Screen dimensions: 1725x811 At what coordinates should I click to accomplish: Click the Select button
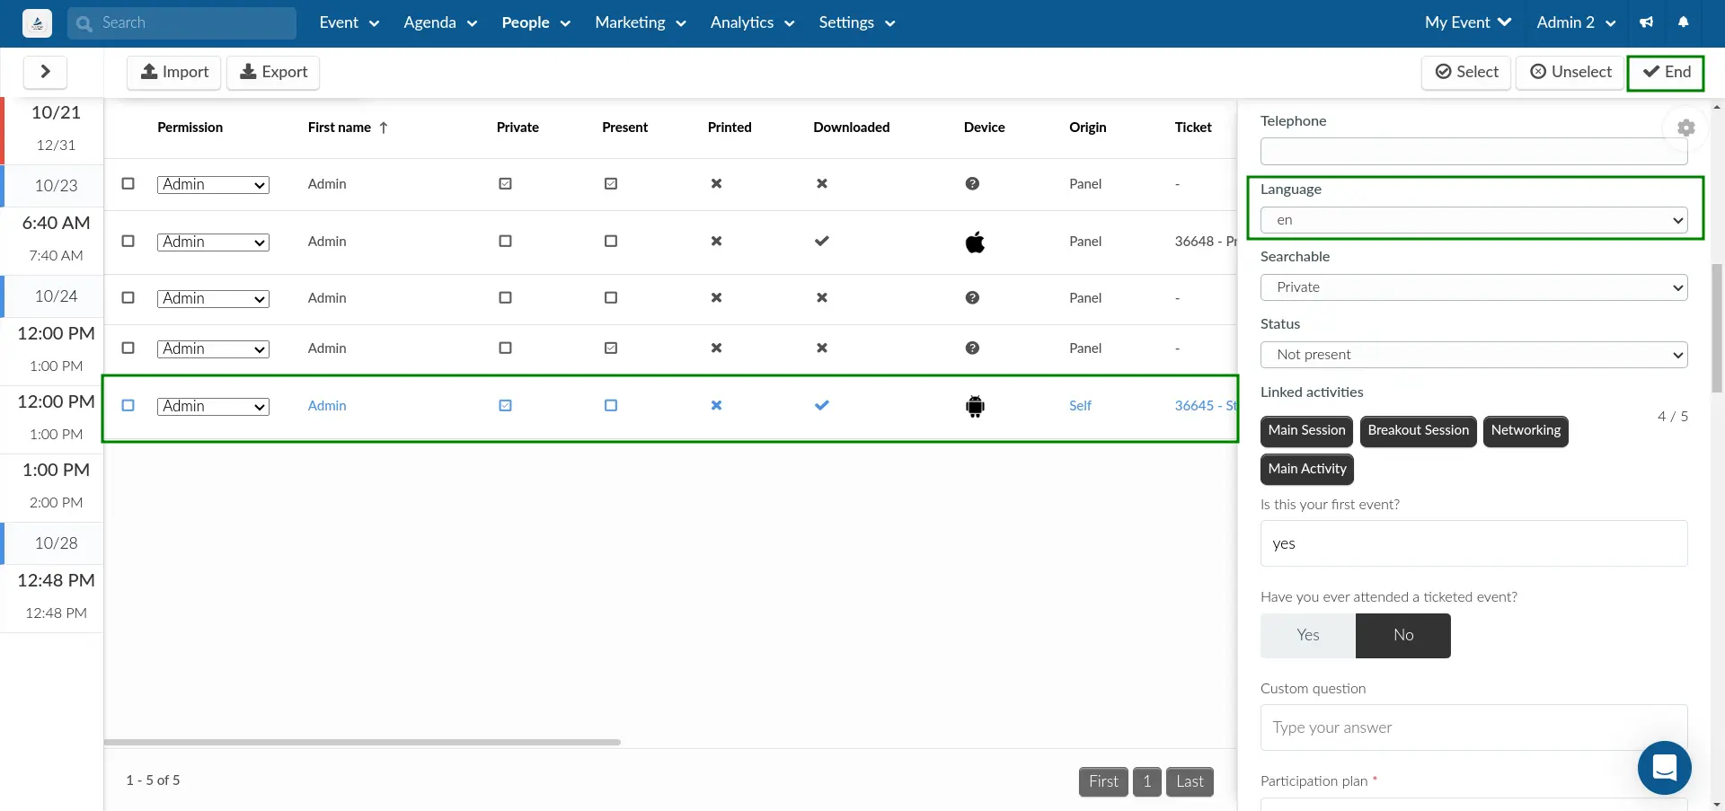pos(1466,72)
